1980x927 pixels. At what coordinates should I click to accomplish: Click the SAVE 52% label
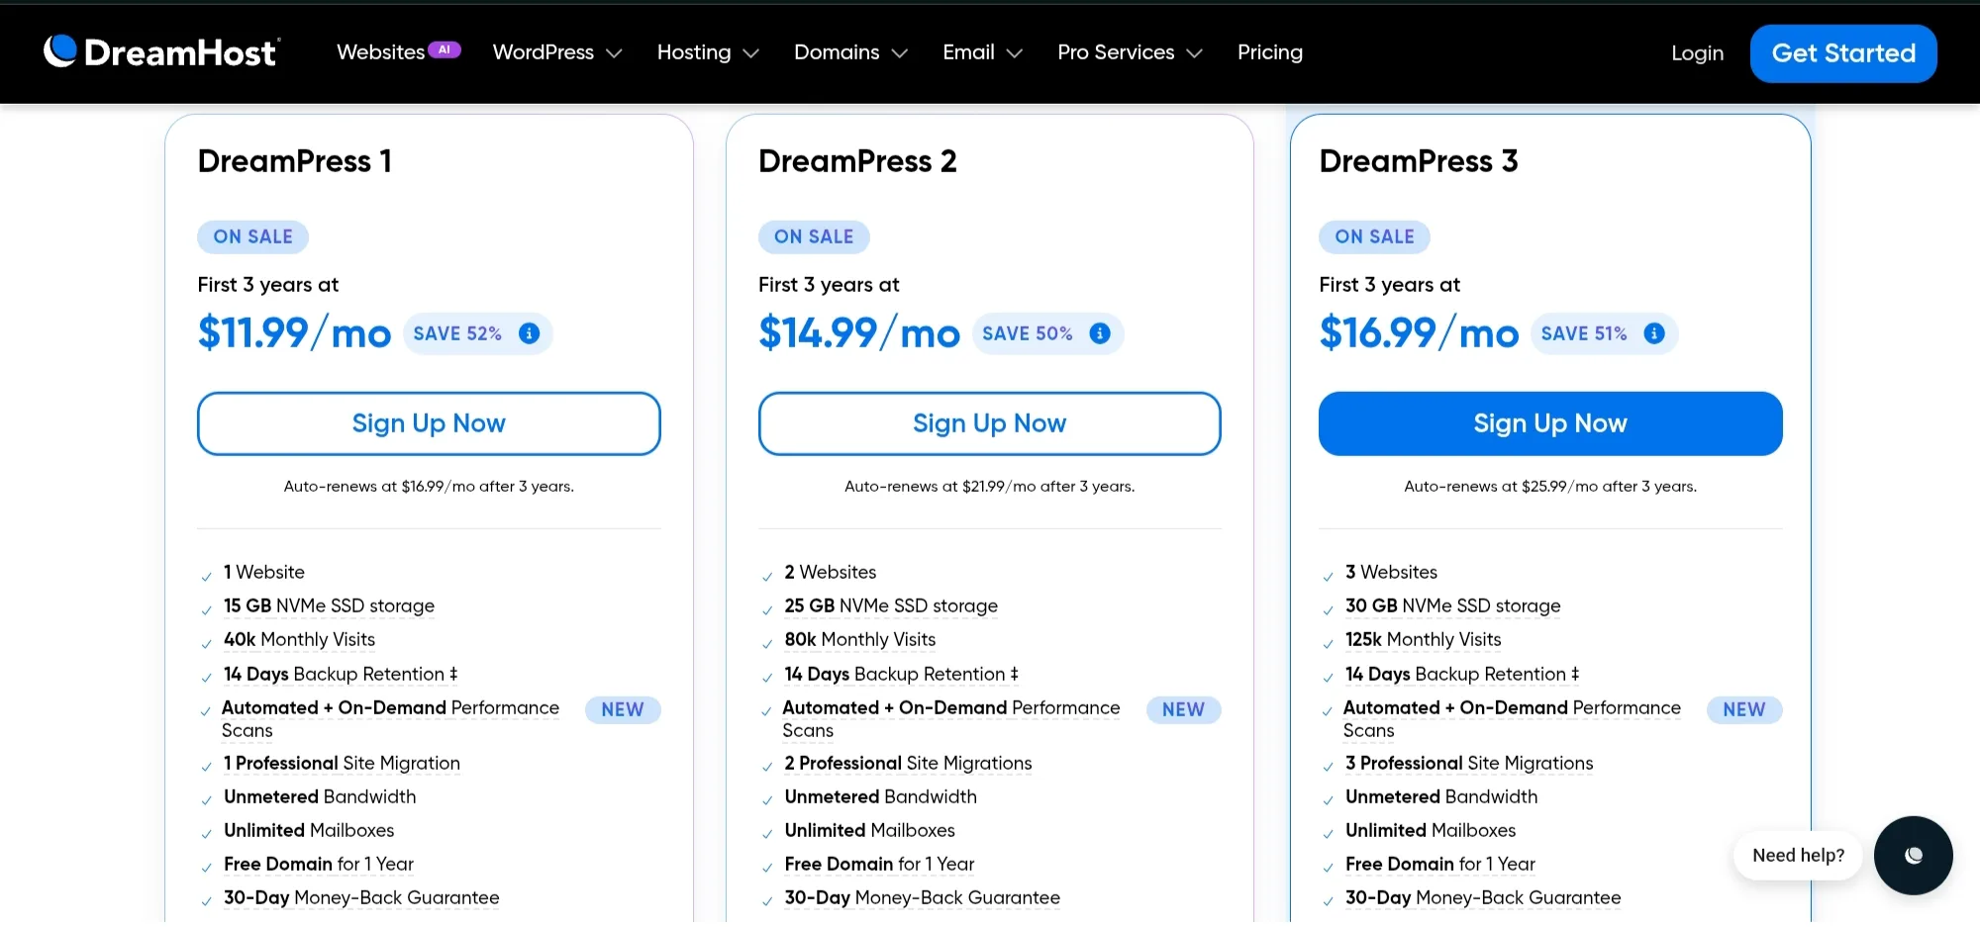[x=457, y=333]
